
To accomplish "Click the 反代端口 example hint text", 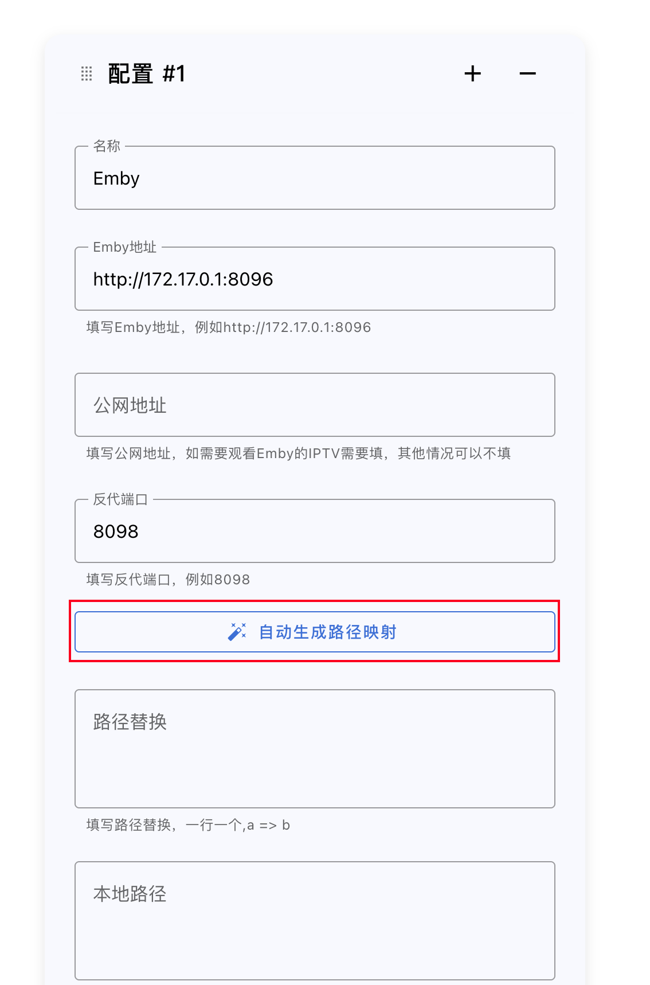I will 168,580.
